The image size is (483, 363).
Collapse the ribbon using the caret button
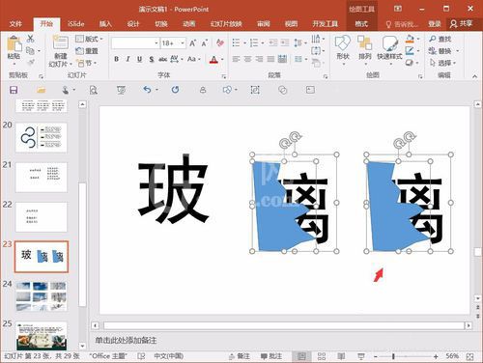pyautogui.click(x=475, y=76)
